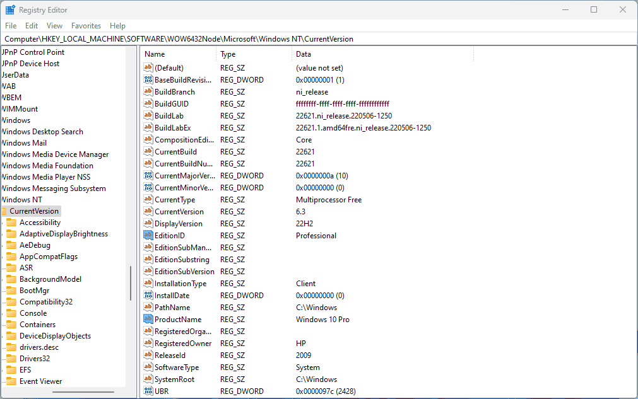
Task: Click the 'Multiprocessor Free' data value
Action: click(x=329, y=199)
